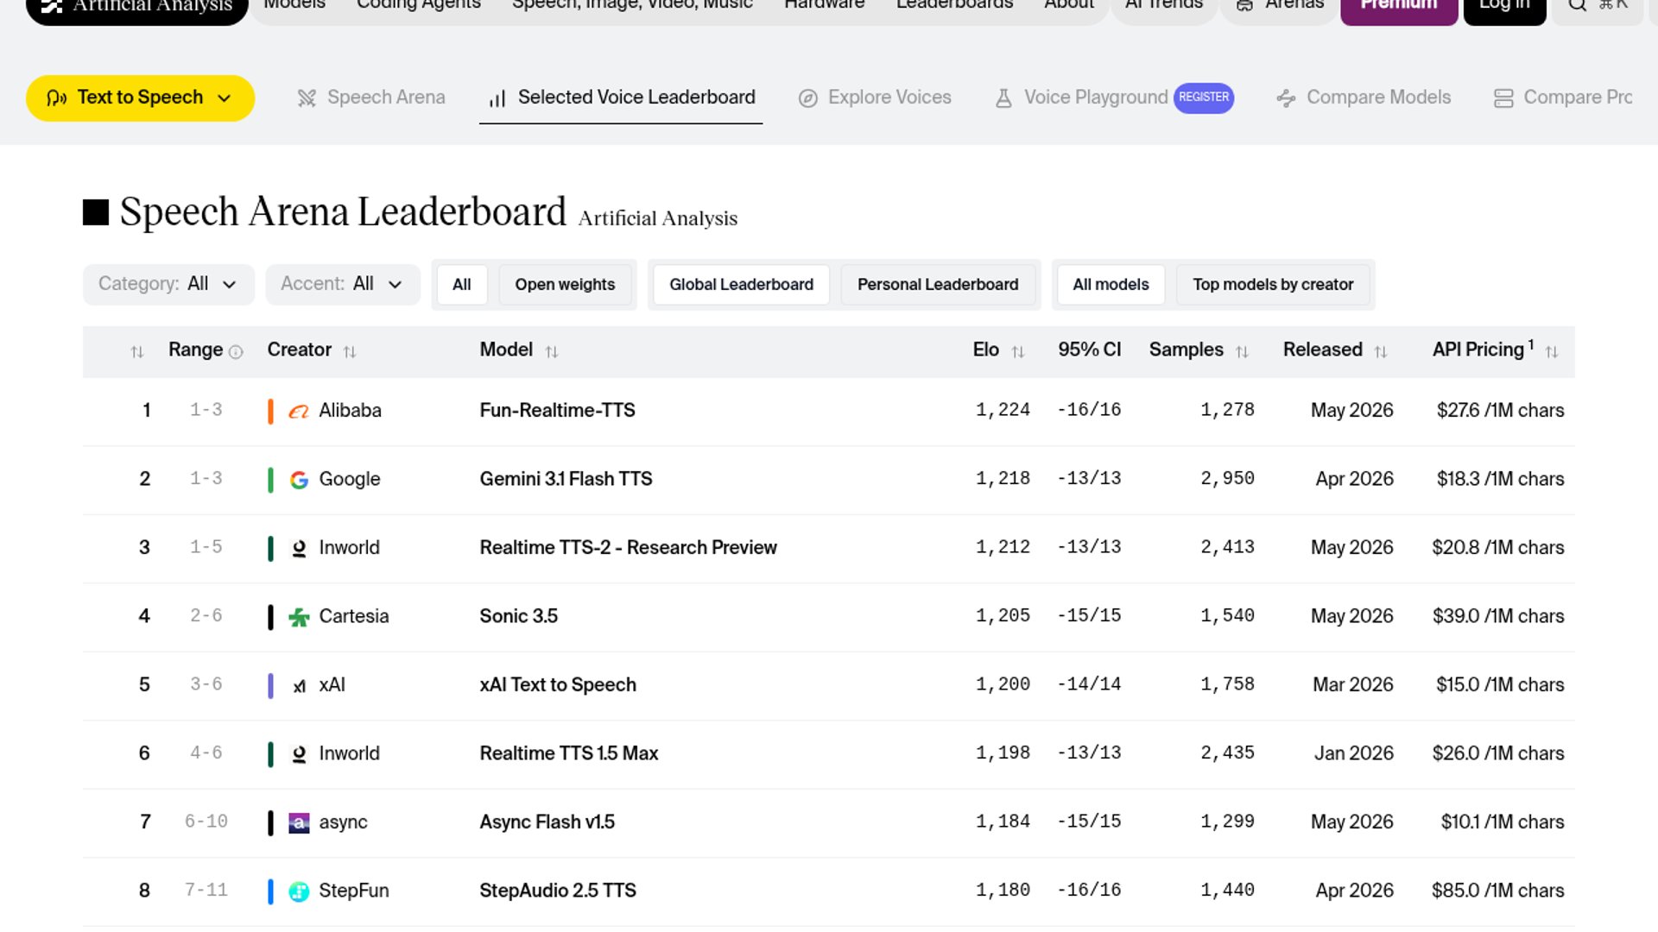Click the StepFun logo icon
The width and height of the screenshot is (1658, 932).
click(299, 891)
